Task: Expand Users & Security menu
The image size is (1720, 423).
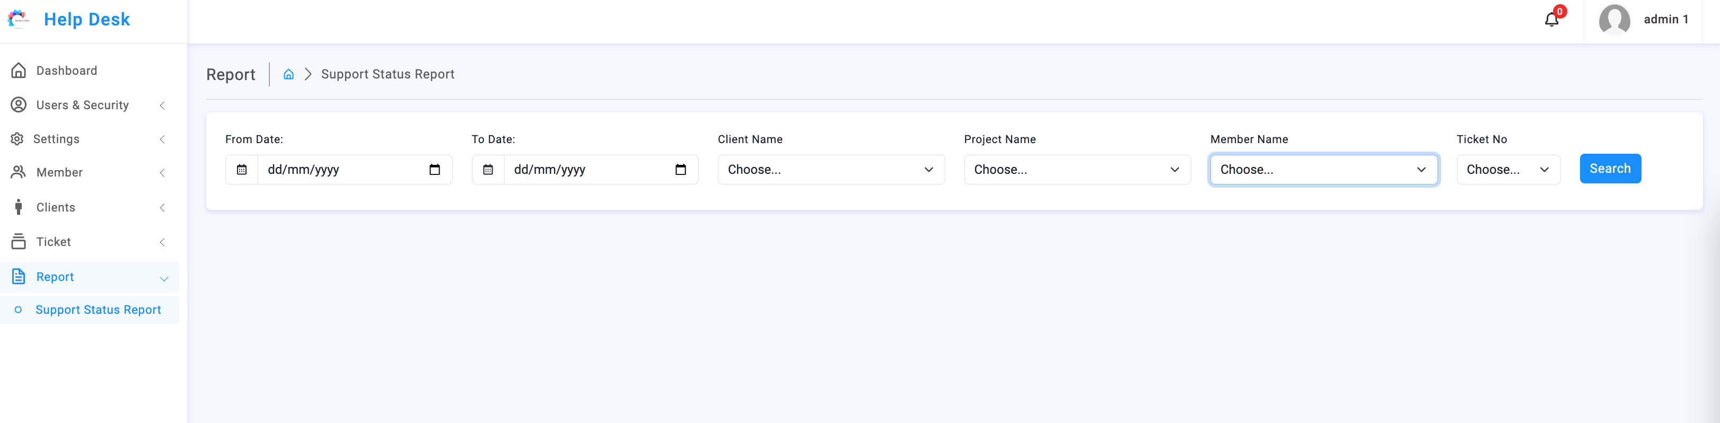Action: pos(90,105)
